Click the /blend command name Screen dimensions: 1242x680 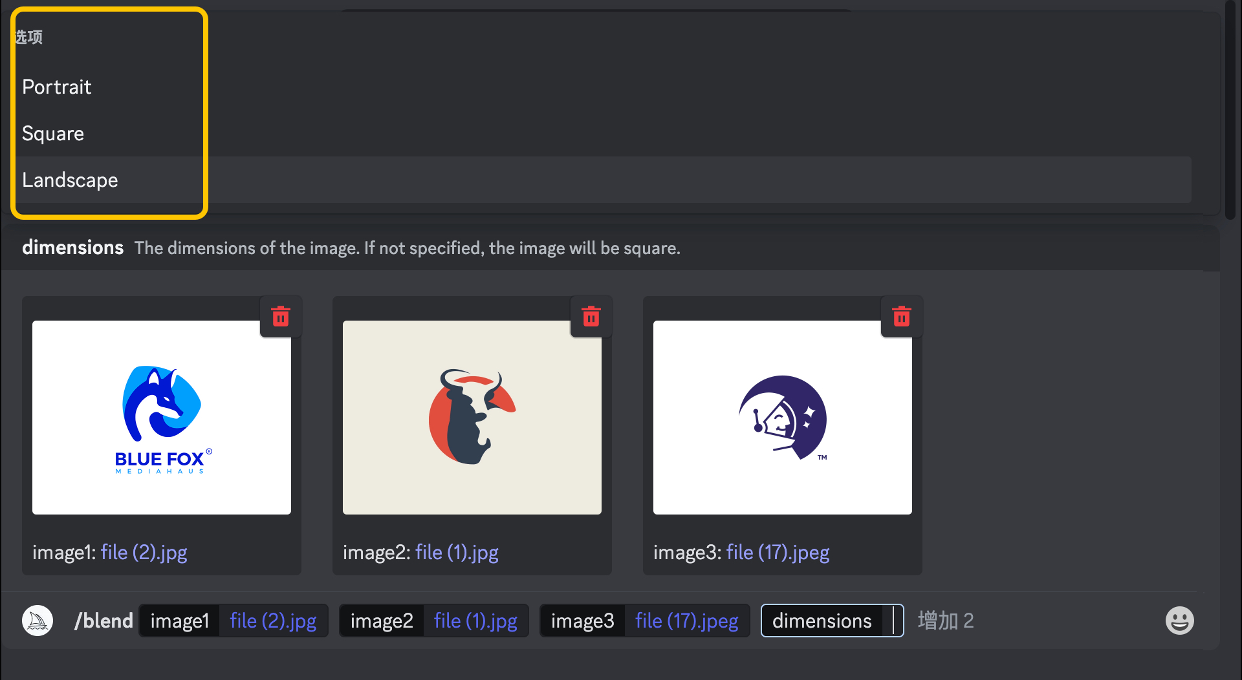[x=103, y=621]
